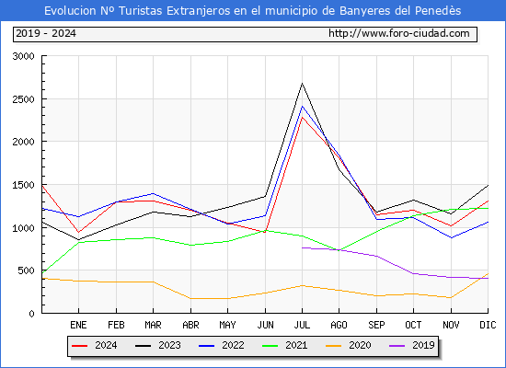Click the '2019' legend label

click(x=423, y=345)
